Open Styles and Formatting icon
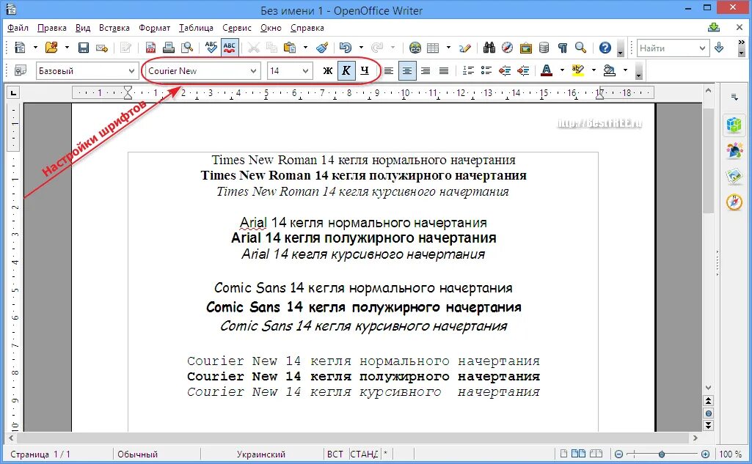The image size is (752, 464). [x=21, y=71]
